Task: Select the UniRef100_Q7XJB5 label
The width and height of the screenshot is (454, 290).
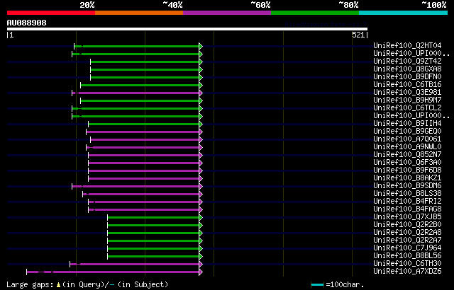Action: tap(407, 217)
